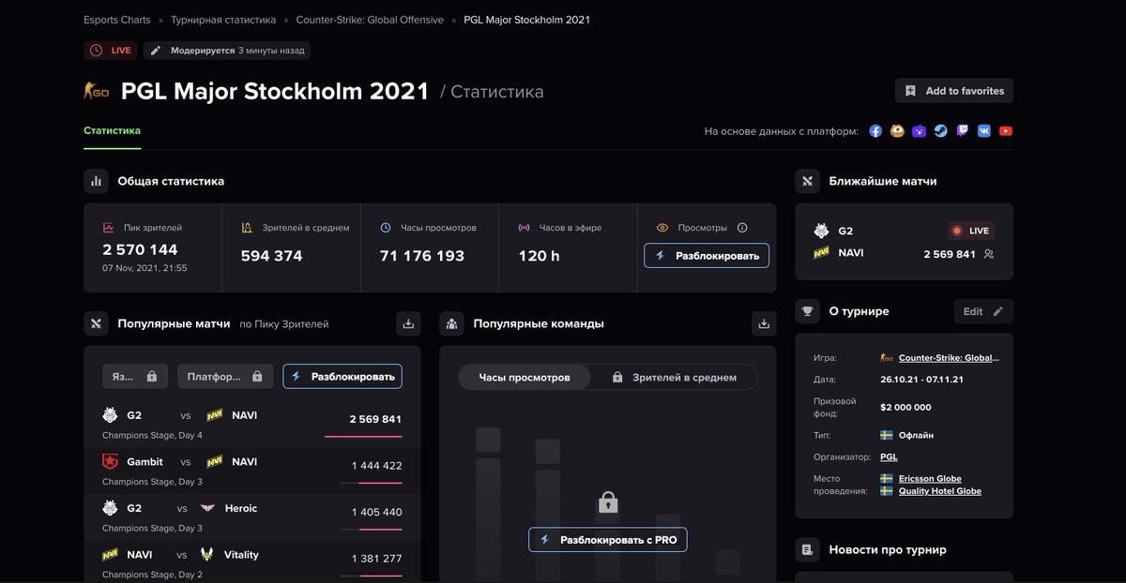
Task: Open the locked Платформа filter dropdown
Action: point(225,376)
